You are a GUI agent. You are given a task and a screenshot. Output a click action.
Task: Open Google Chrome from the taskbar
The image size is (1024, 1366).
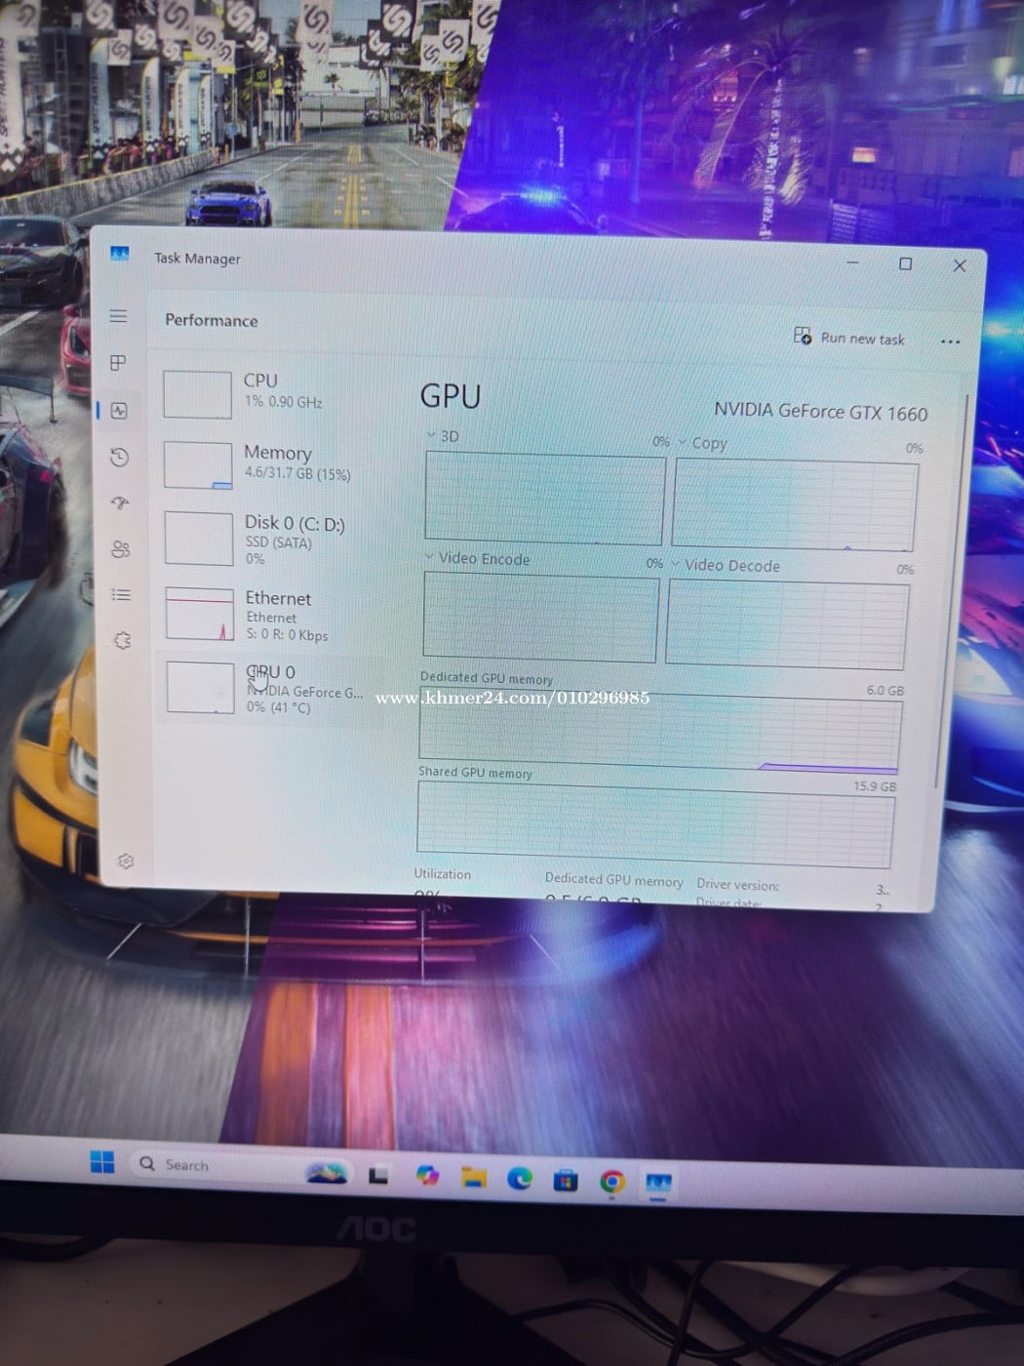[611, 1182]
